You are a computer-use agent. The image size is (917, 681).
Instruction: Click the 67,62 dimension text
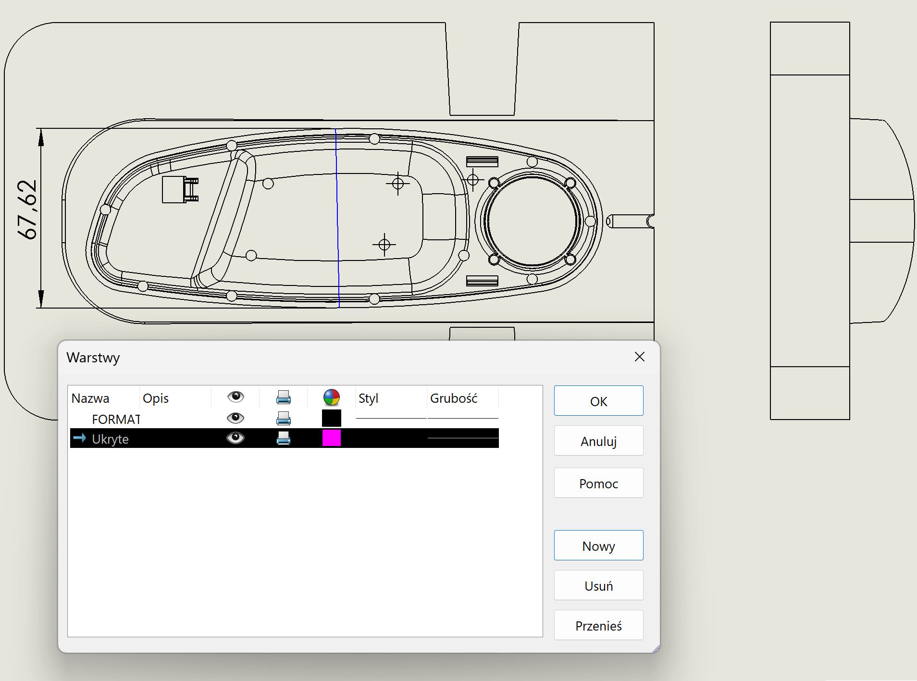point(27,210)
